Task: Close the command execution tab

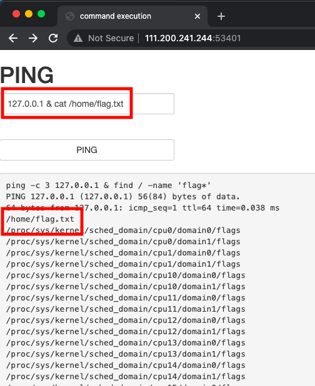Action: (x=197, y=16)
